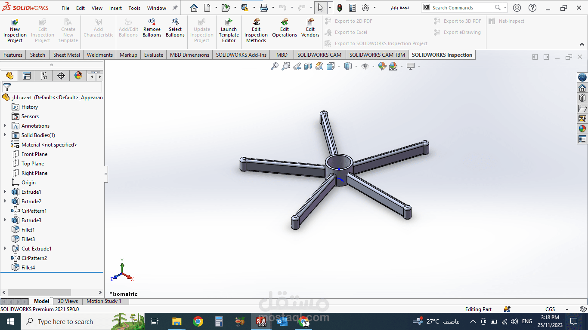Image resolution: width=588 pixels, height=330 pixels.
Task: Open the taskbar notification center icon
Action: point(573,321)
